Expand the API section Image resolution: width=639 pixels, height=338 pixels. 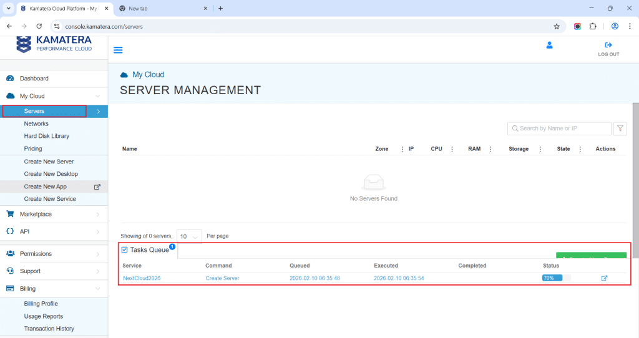pyautogui.click(x=98, y=232)
